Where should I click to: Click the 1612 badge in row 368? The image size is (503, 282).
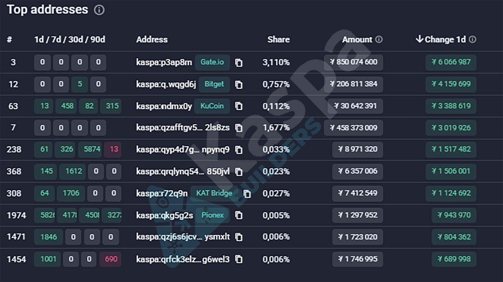(73, 171)
